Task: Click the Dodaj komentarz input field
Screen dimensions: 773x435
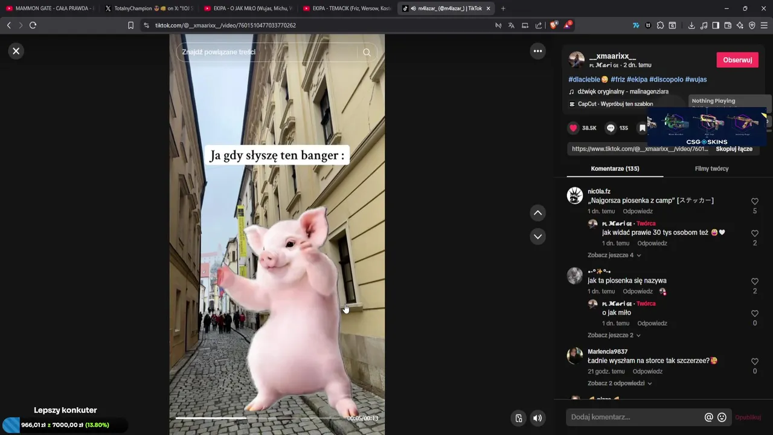Action: click(634, 417)
